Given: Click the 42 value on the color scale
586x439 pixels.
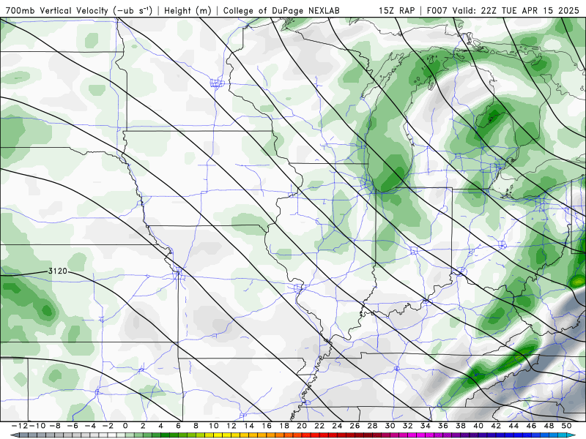Looking at the screenshot, I should coord(496,426).
